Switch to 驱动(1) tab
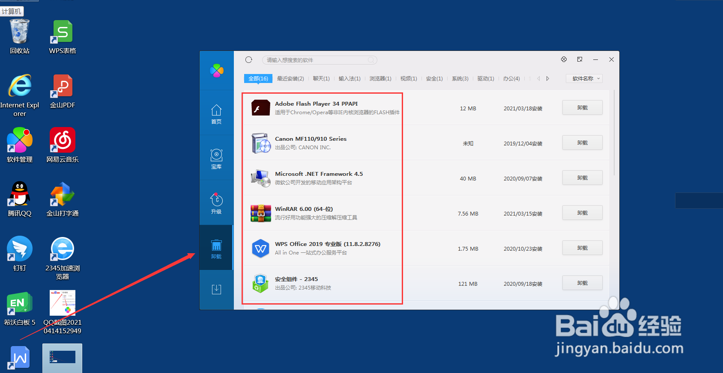This screenshot has height=373, width=723. 486,79
